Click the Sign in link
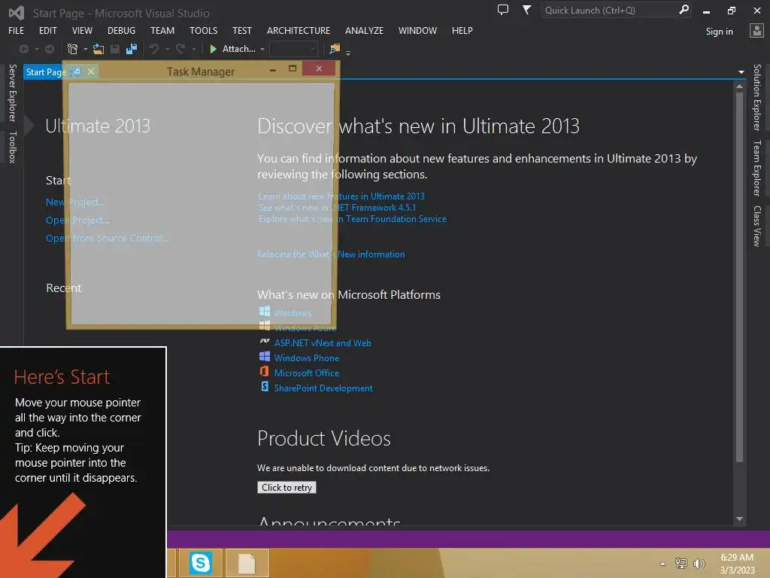 (719, 32)
